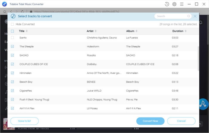The height and width of the screenshot is (133, 209).
Task: Uncheck the Push It track checkbox
Action: tap(13, 99)
